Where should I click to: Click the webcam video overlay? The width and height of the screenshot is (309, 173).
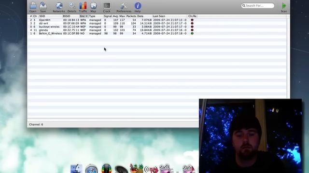click(x=250, y=136)
